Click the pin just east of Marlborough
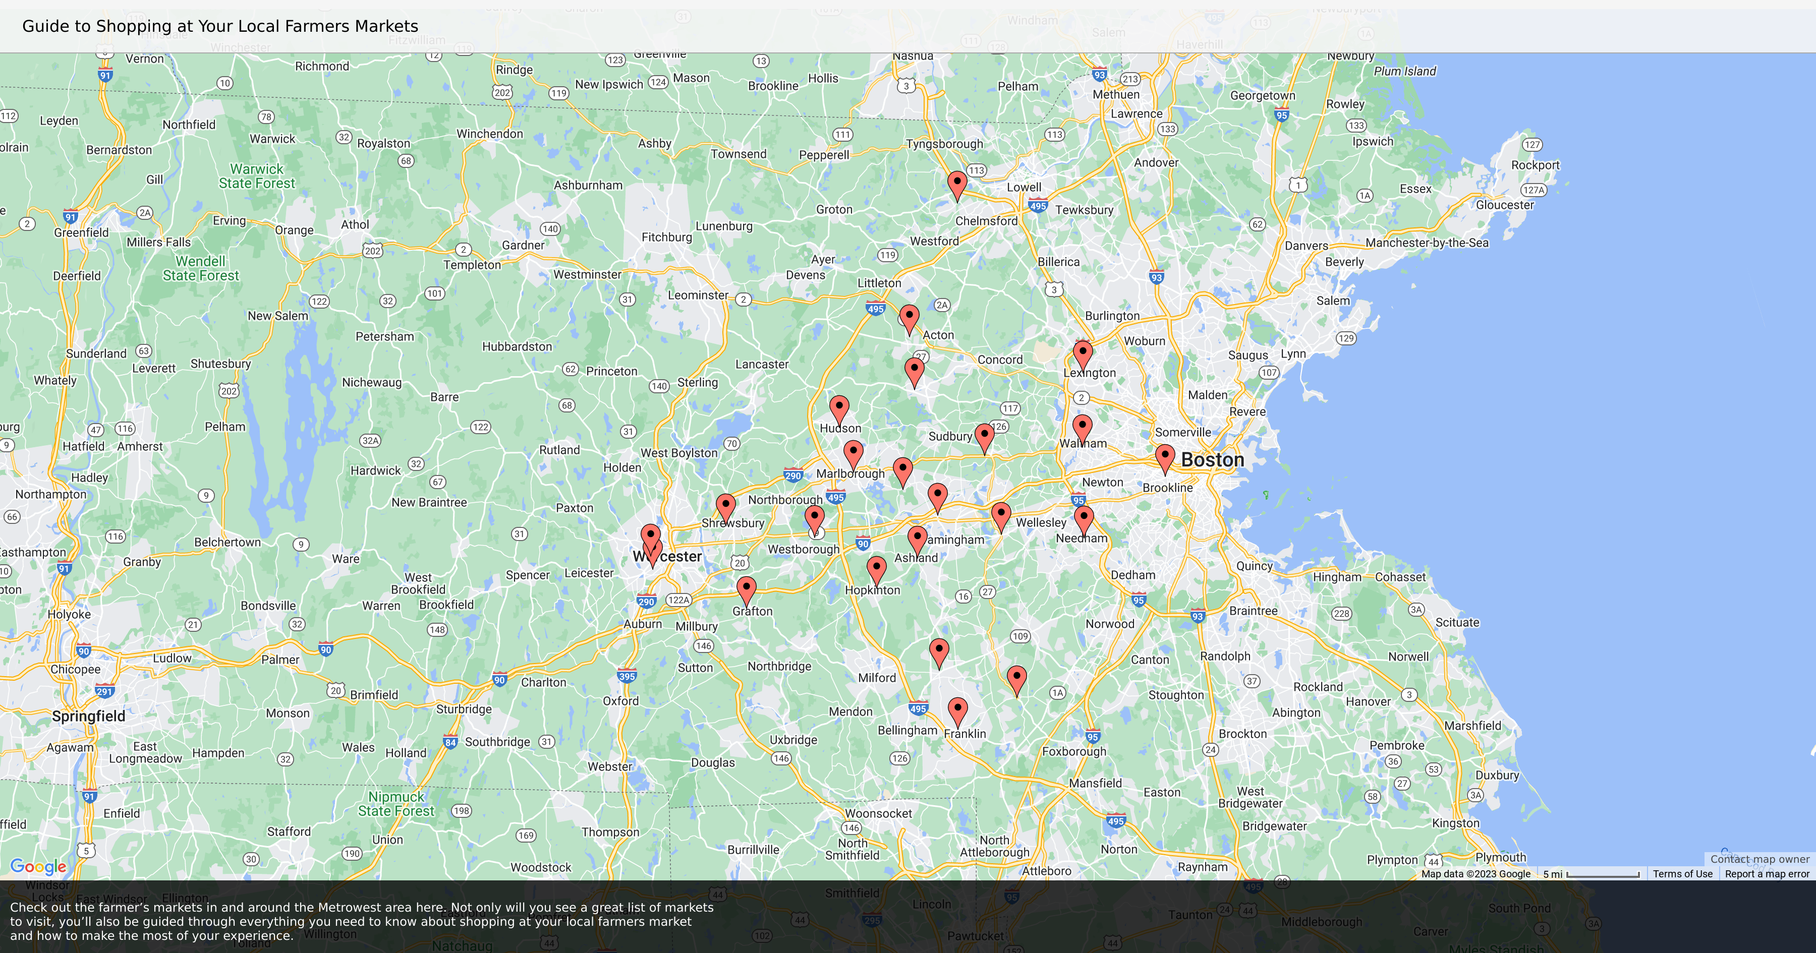Screen dimensions: 1816x953 coord(902,472)
